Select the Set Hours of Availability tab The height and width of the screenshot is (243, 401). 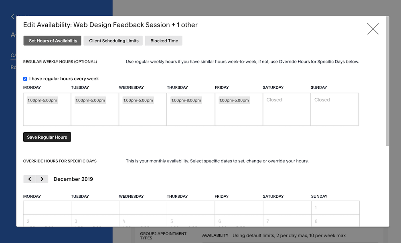click(52, 40)
